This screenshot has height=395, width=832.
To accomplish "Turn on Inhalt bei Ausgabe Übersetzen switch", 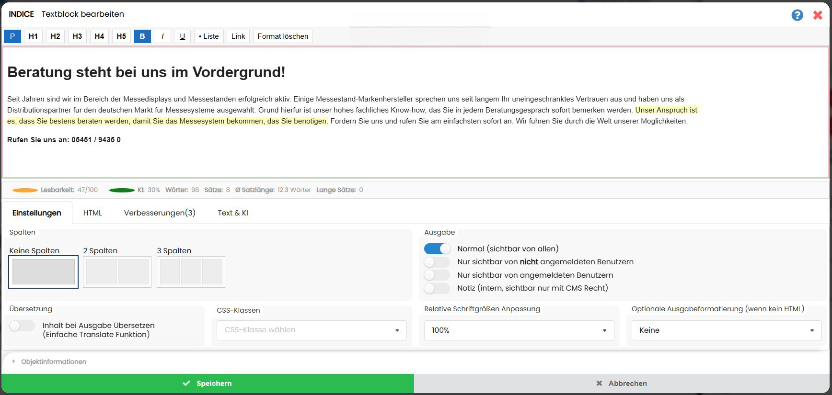I will pos(22,326).
